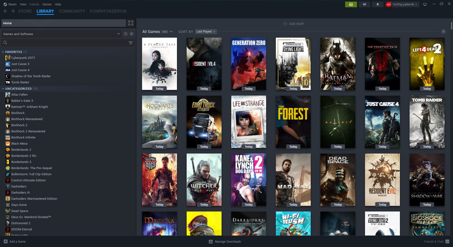Open Big Picture mode monitor icon
453x247 pixels.
tap(425, 4)
